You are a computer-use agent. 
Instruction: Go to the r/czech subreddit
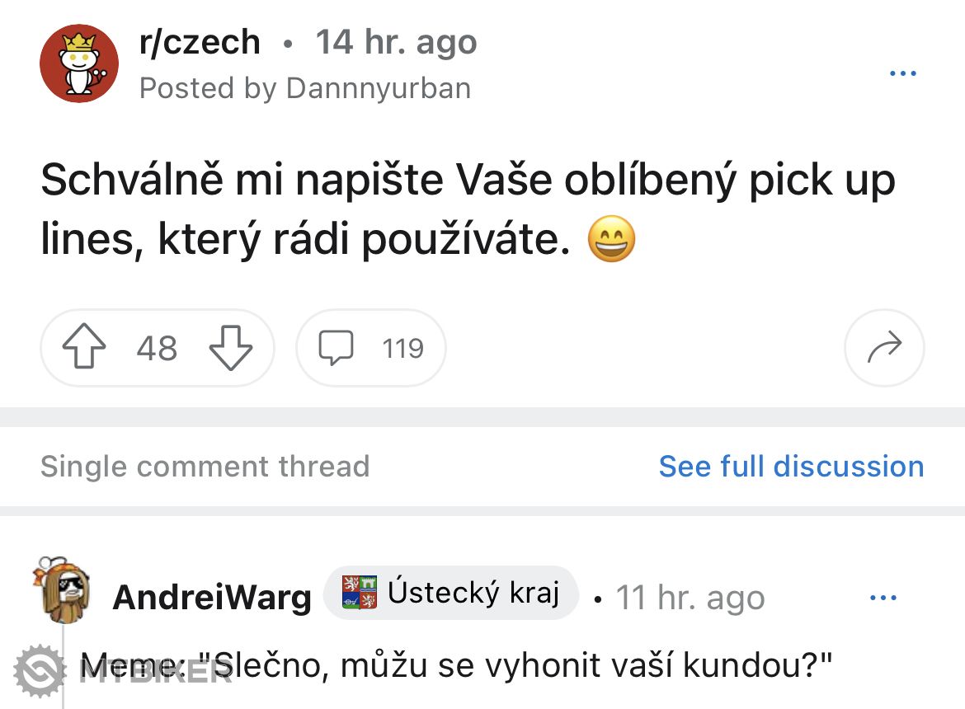pos(200,42)
